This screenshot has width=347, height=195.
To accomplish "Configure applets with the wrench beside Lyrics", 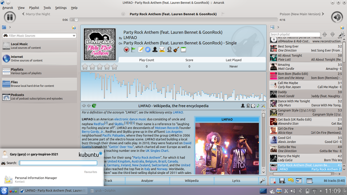I will [262, 181].
